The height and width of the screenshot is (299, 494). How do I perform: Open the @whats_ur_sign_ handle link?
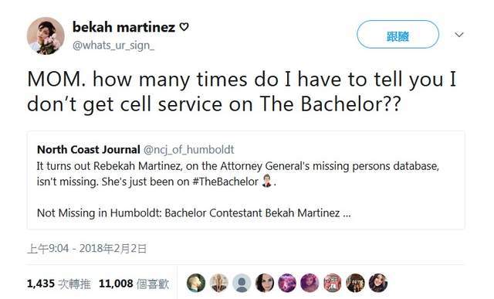pos(113,46)
